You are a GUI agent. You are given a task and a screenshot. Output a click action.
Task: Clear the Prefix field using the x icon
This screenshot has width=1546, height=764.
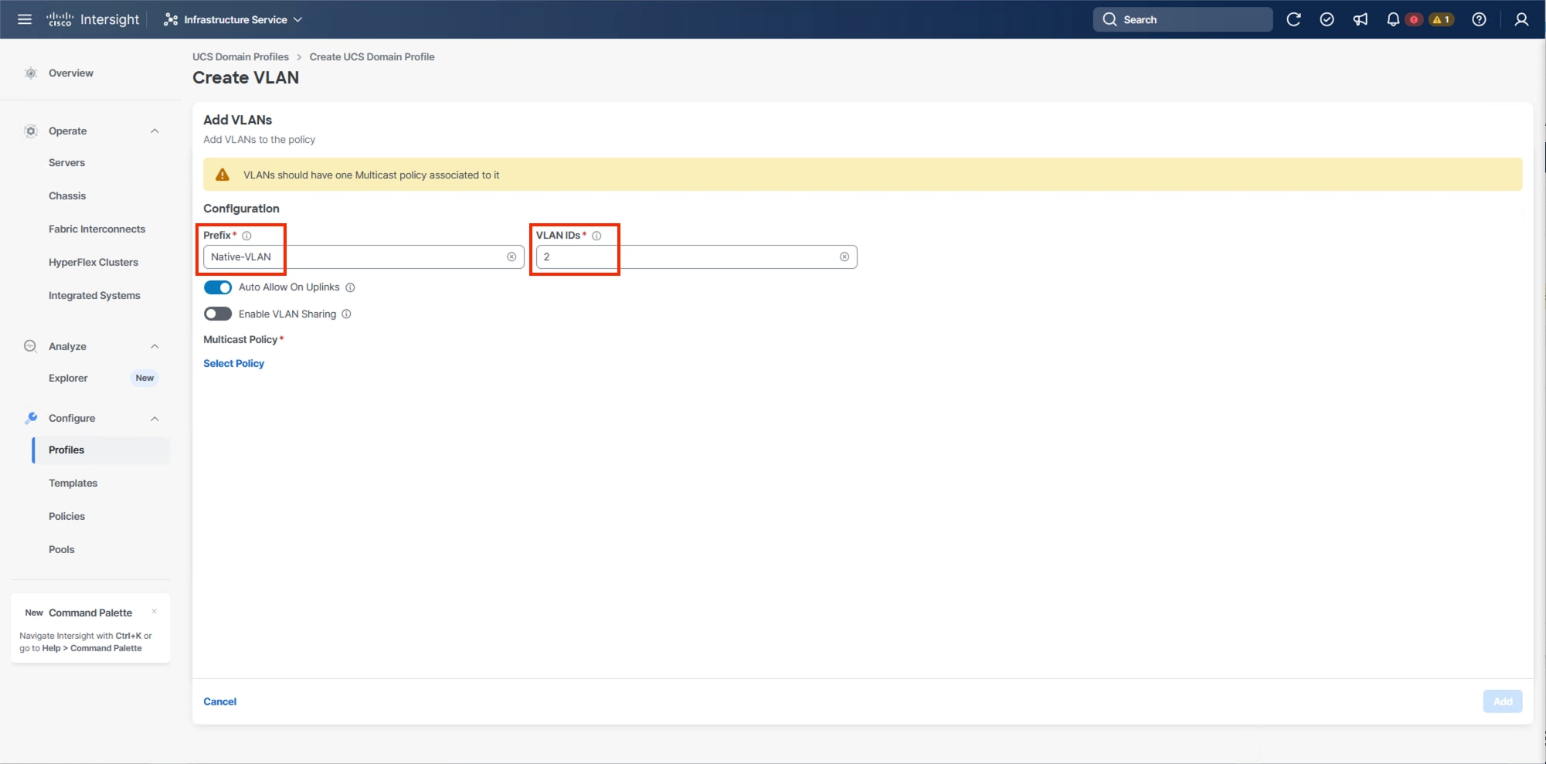[x=511, y=256]
